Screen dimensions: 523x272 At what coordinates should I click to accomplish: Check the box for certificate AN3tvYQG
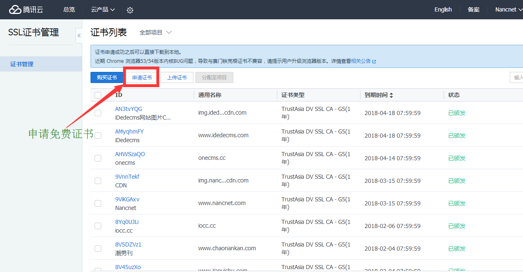[x=98, y=113]
